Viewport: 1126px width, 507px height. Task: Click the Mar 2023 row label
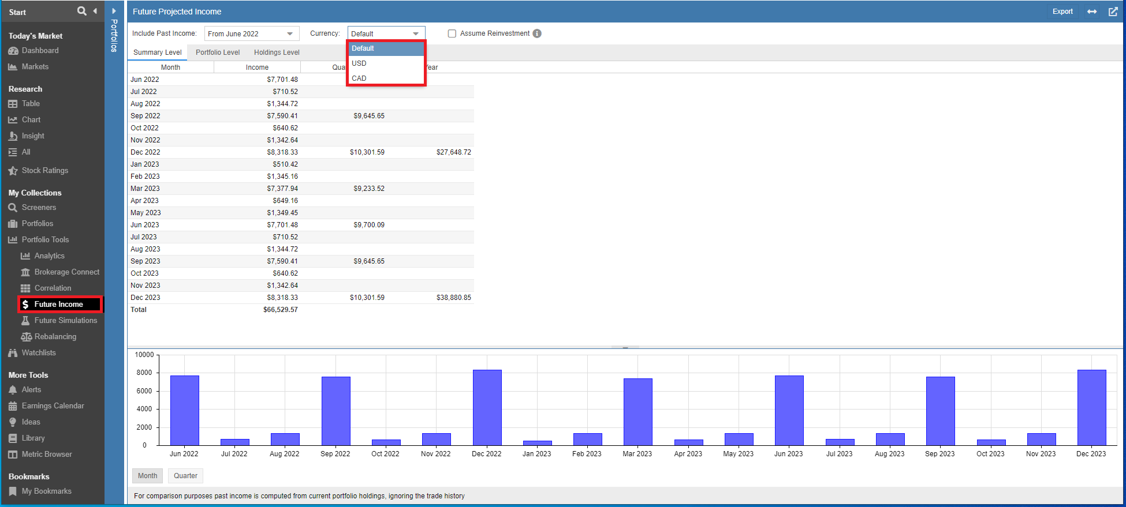[x=145, y=189]
